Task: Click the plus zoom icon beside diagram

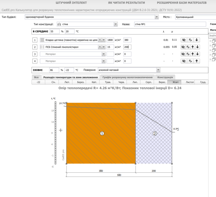Action: click(x=61, y=129)
